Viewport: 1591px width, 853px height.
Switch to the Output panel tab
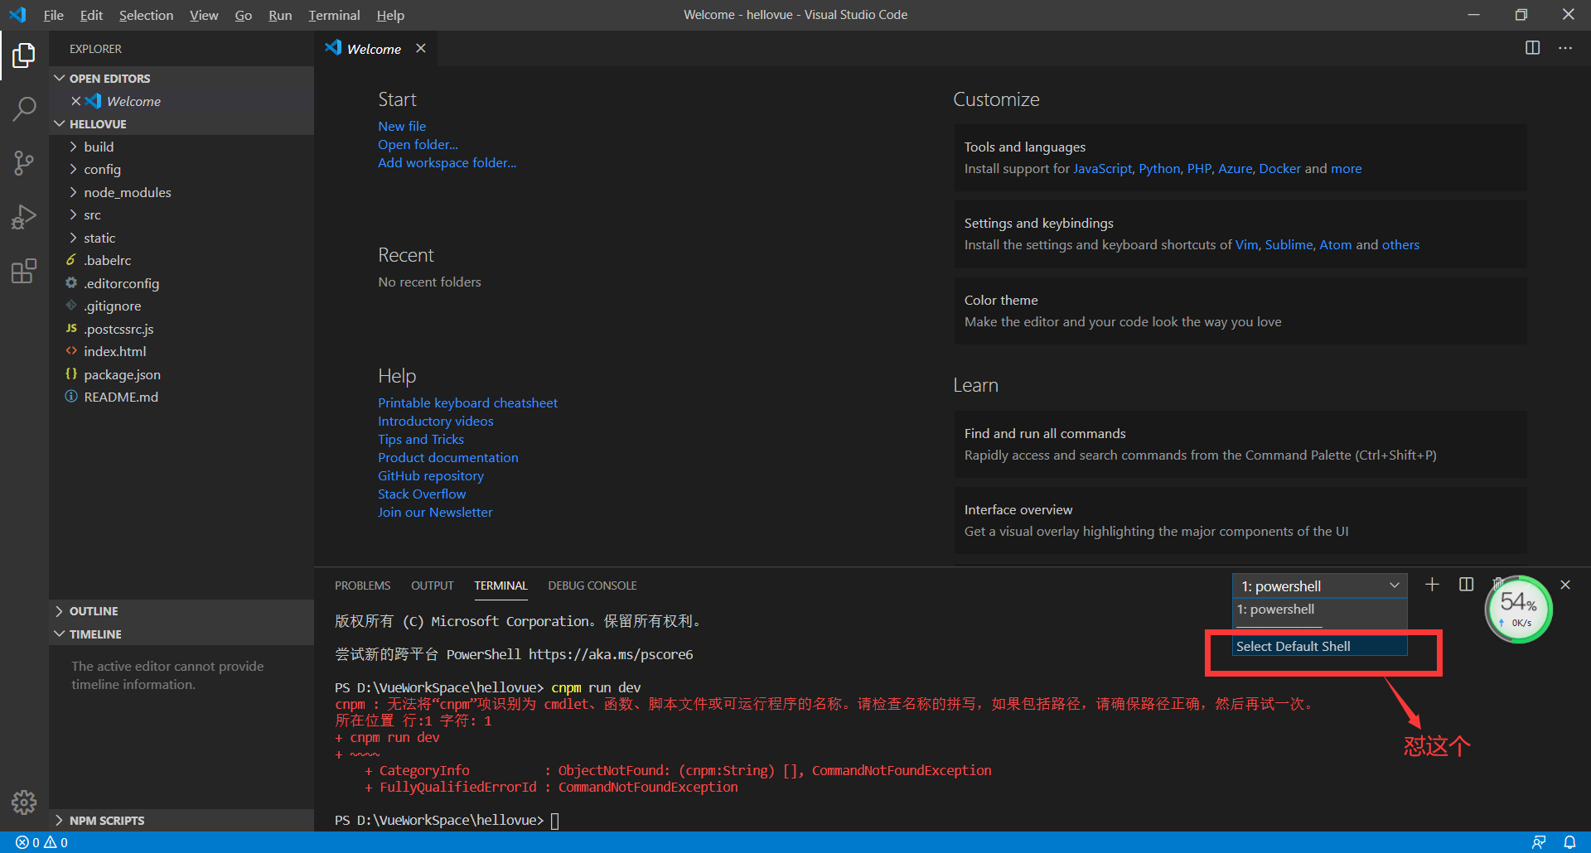coord(433,586)
